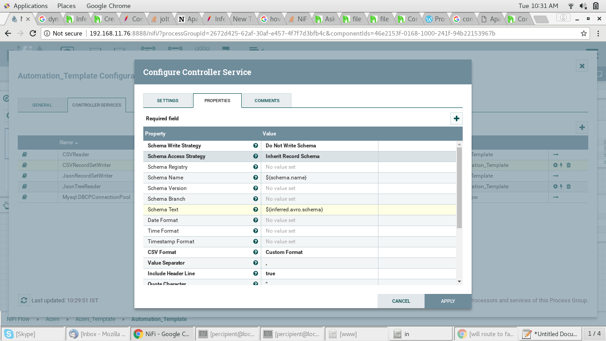This screenshot has width=606, height=341.
Task: Delete JsonTreeReader using its trash icon
Action: coord(569,186)
